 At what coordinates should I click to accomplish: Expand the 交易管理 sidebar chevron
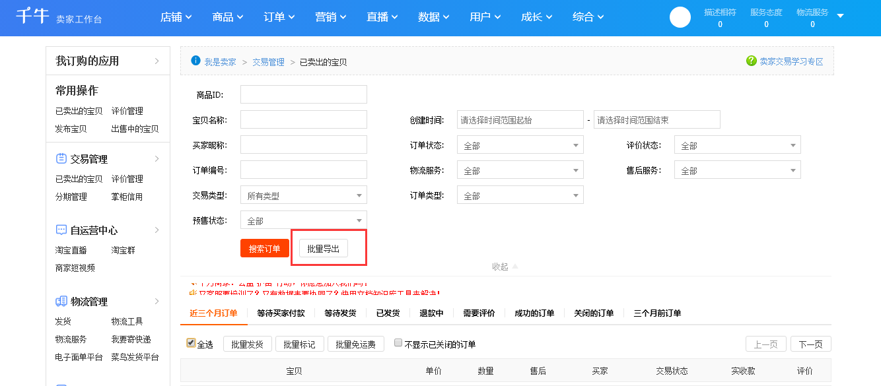point(157,159)
